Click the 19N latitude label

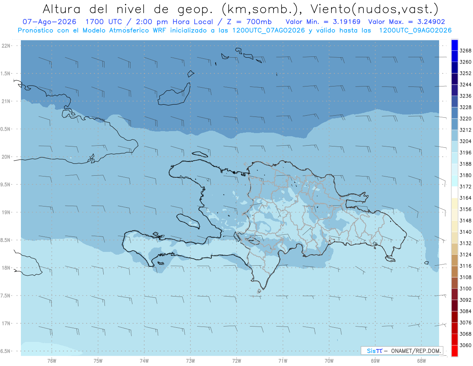point(7,212)
